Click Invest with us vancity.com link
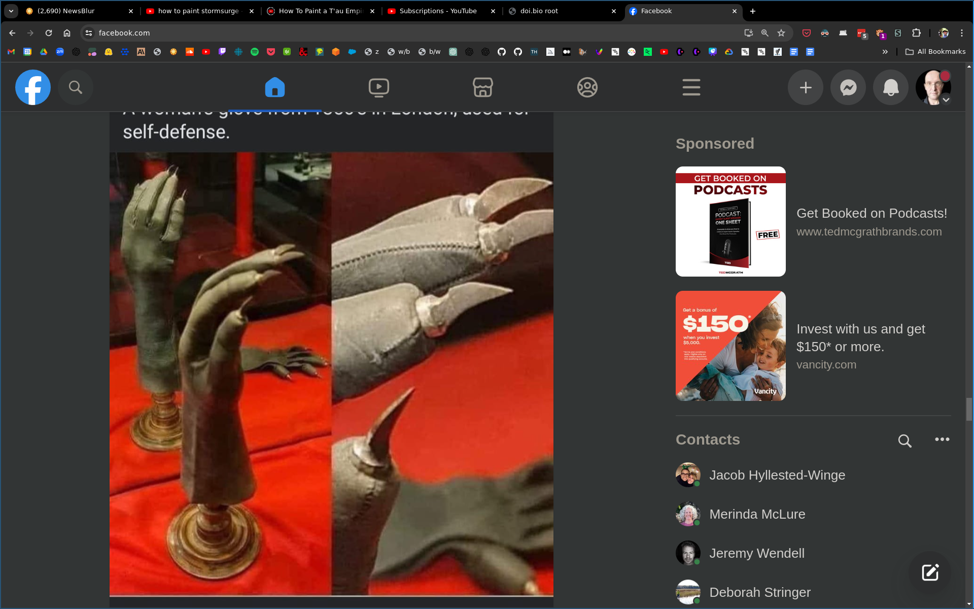 point(861,346)
